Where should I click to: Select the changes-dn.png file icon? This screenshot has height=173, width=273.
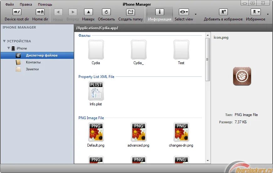(181, 132)
